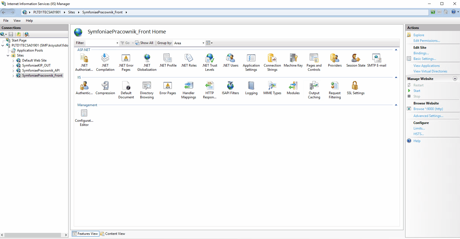Open Connection Strings feature
This screenshot has height=239, width=460.
tap(272, 62)
